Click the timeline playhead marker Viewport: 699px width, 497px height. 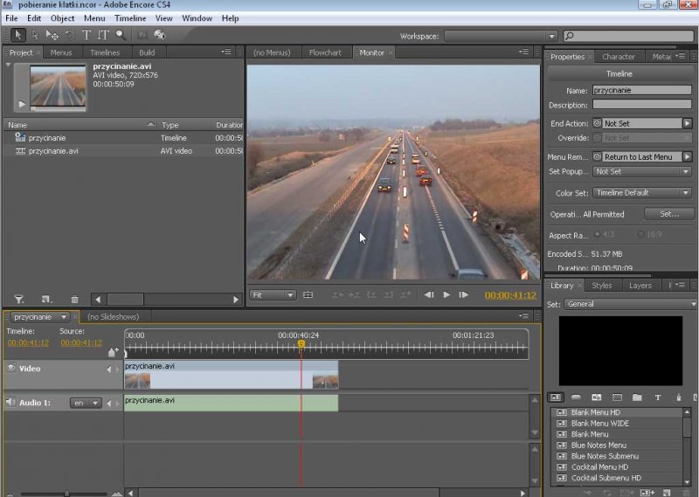tap(301, 344)
